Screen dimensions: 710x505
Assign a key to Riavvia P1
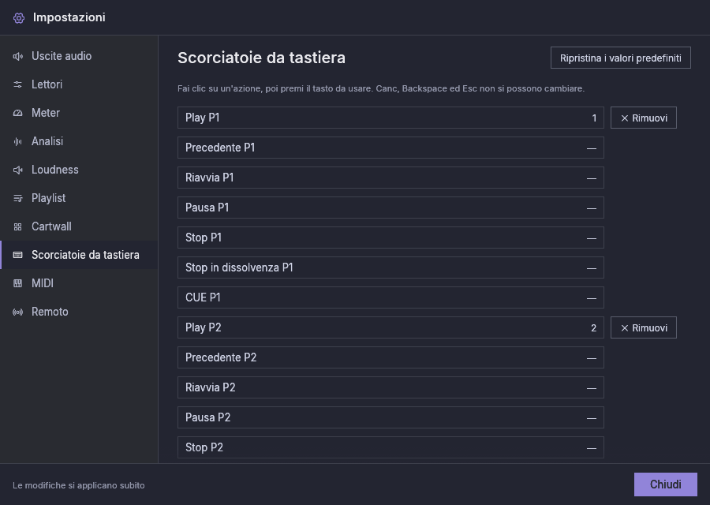[x=390, y=178]
